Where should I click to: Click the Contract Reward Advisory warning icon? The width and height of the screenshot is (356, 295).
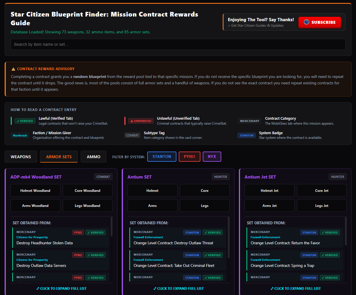click(13, 69)
